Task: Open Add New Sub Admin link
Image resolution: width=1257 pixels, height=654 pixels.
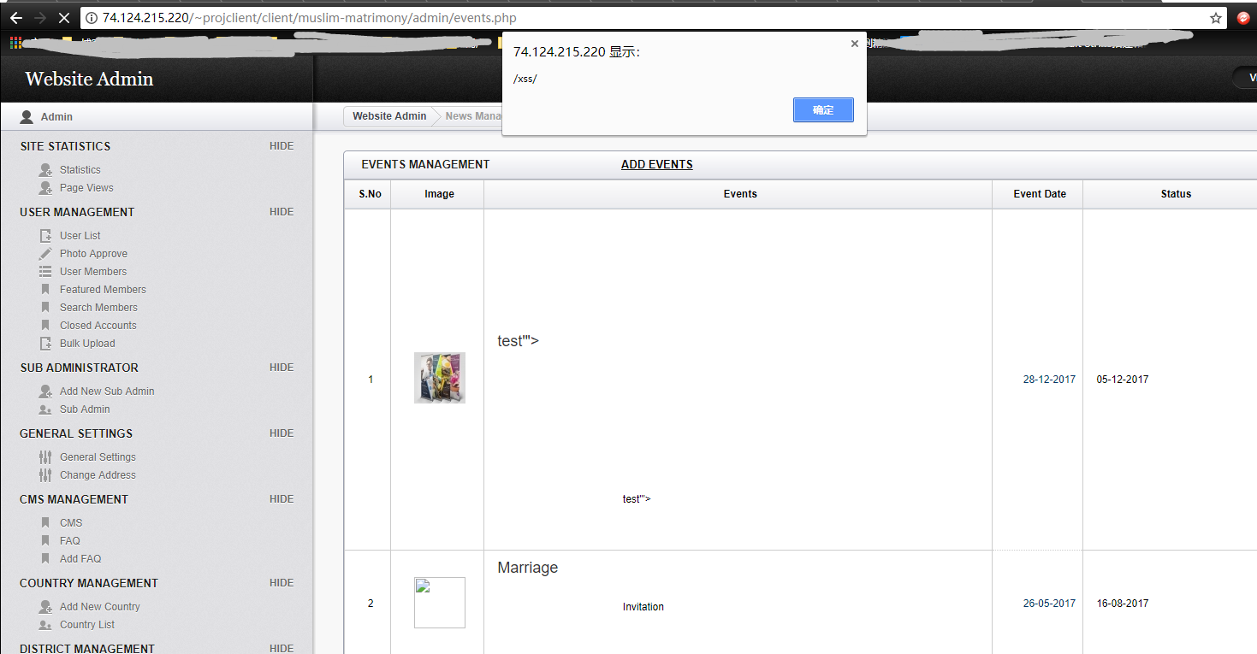Action: [x=107, y=392]
